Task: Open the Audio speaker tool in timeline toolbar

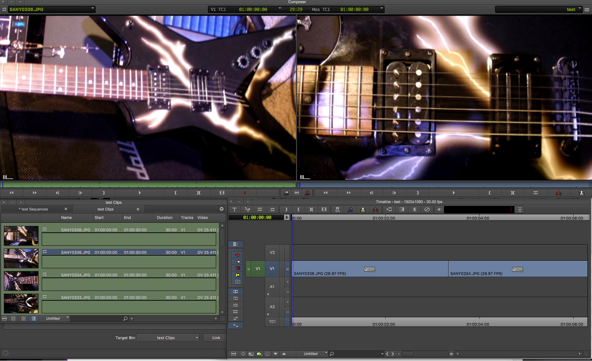Action: (439, 209)
